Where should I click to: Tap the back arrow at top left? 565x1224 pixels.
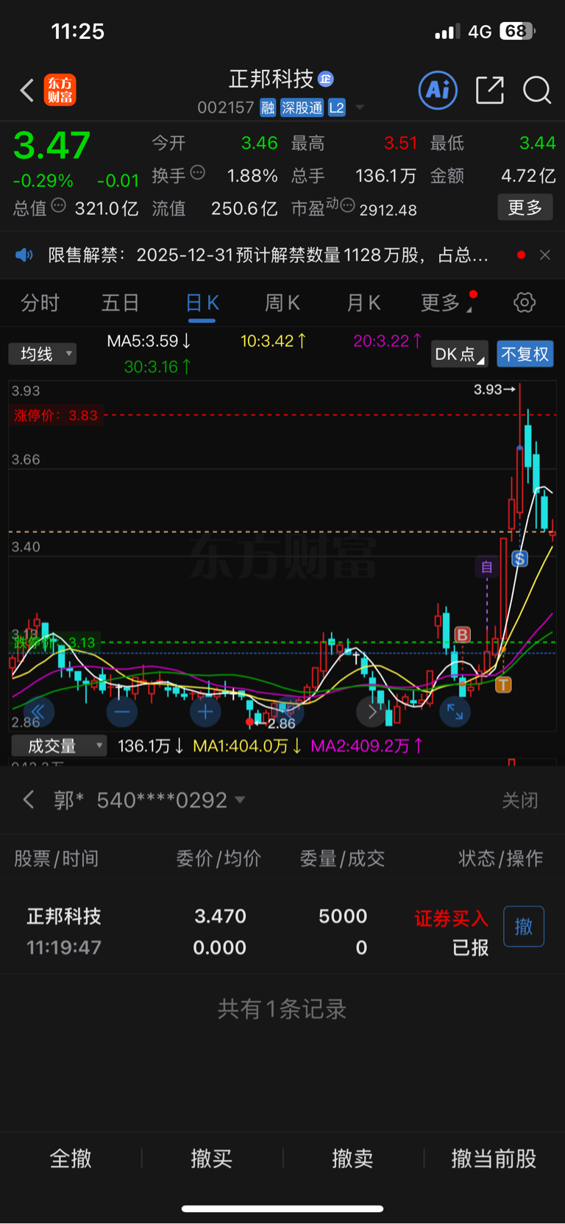click(x=27, y=91)
